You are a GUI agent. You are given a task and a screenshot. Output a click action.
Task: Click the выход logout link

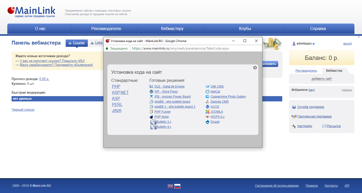(348, 44)
